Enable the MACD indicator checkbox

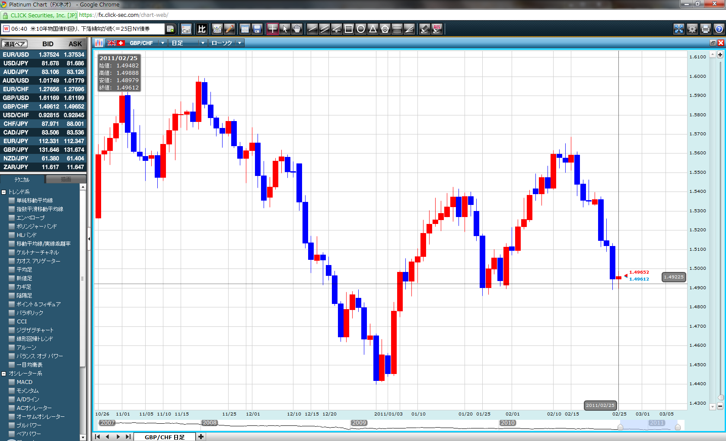click(x=12, y=382)
